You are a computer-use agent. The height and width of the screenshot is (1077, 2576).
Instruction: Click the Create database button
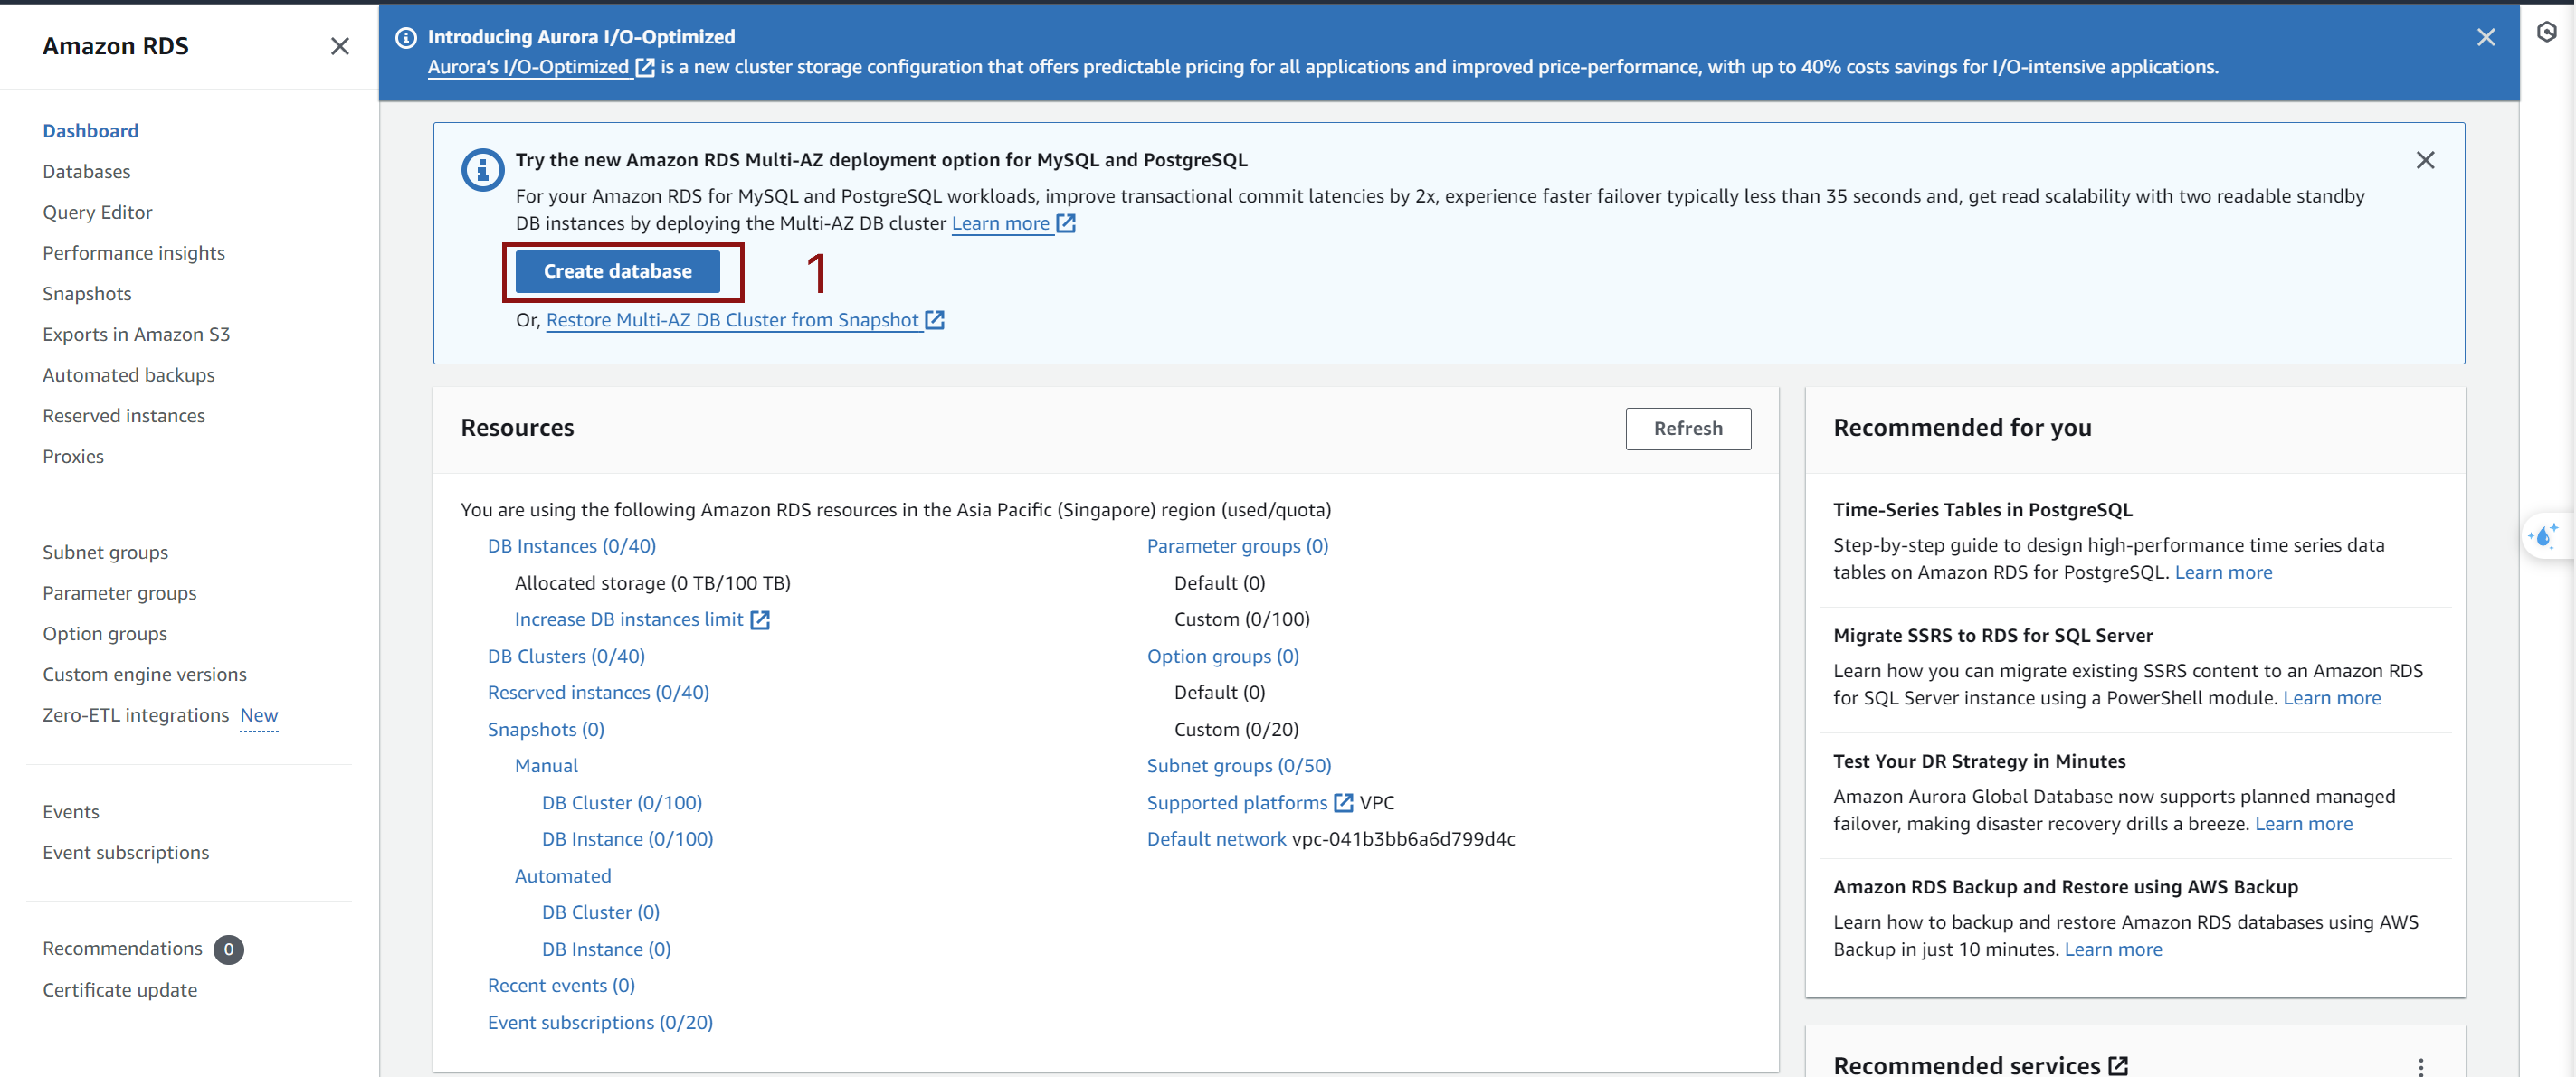click(617, 271)
